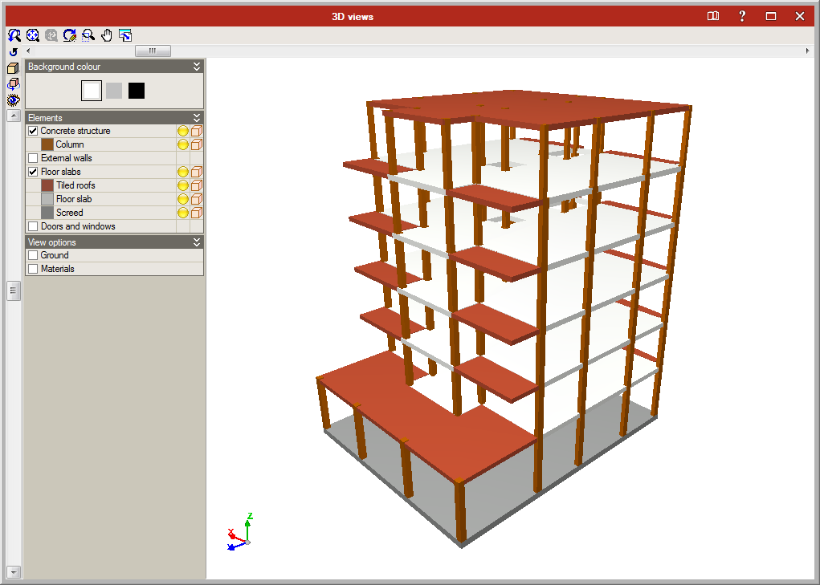Maximize the 3D views window
Viewport: 820px width, 585px height.
tap(771, 16)
